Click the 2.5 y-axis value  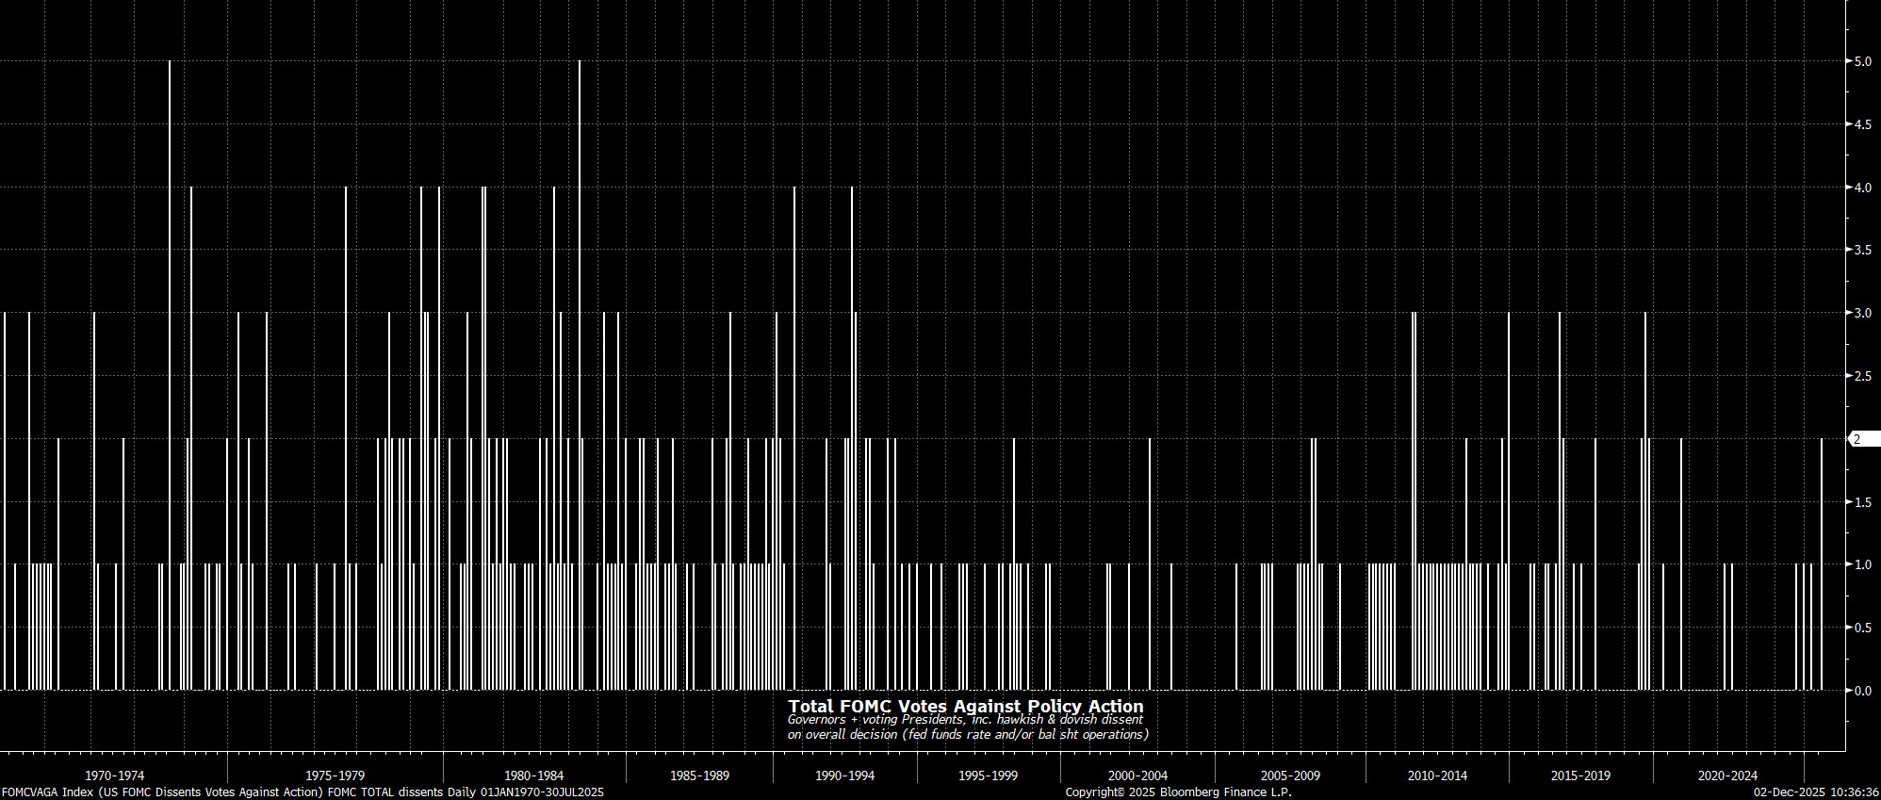pyautogui.click(x=1862, y=376)
